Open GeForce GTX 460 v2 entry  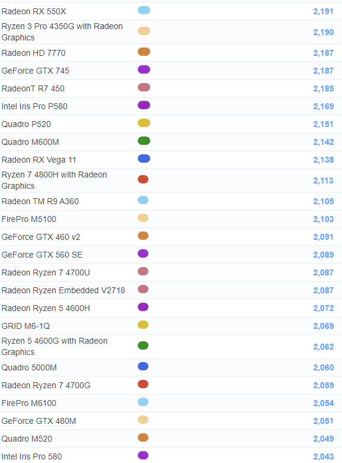click(41, 237)
